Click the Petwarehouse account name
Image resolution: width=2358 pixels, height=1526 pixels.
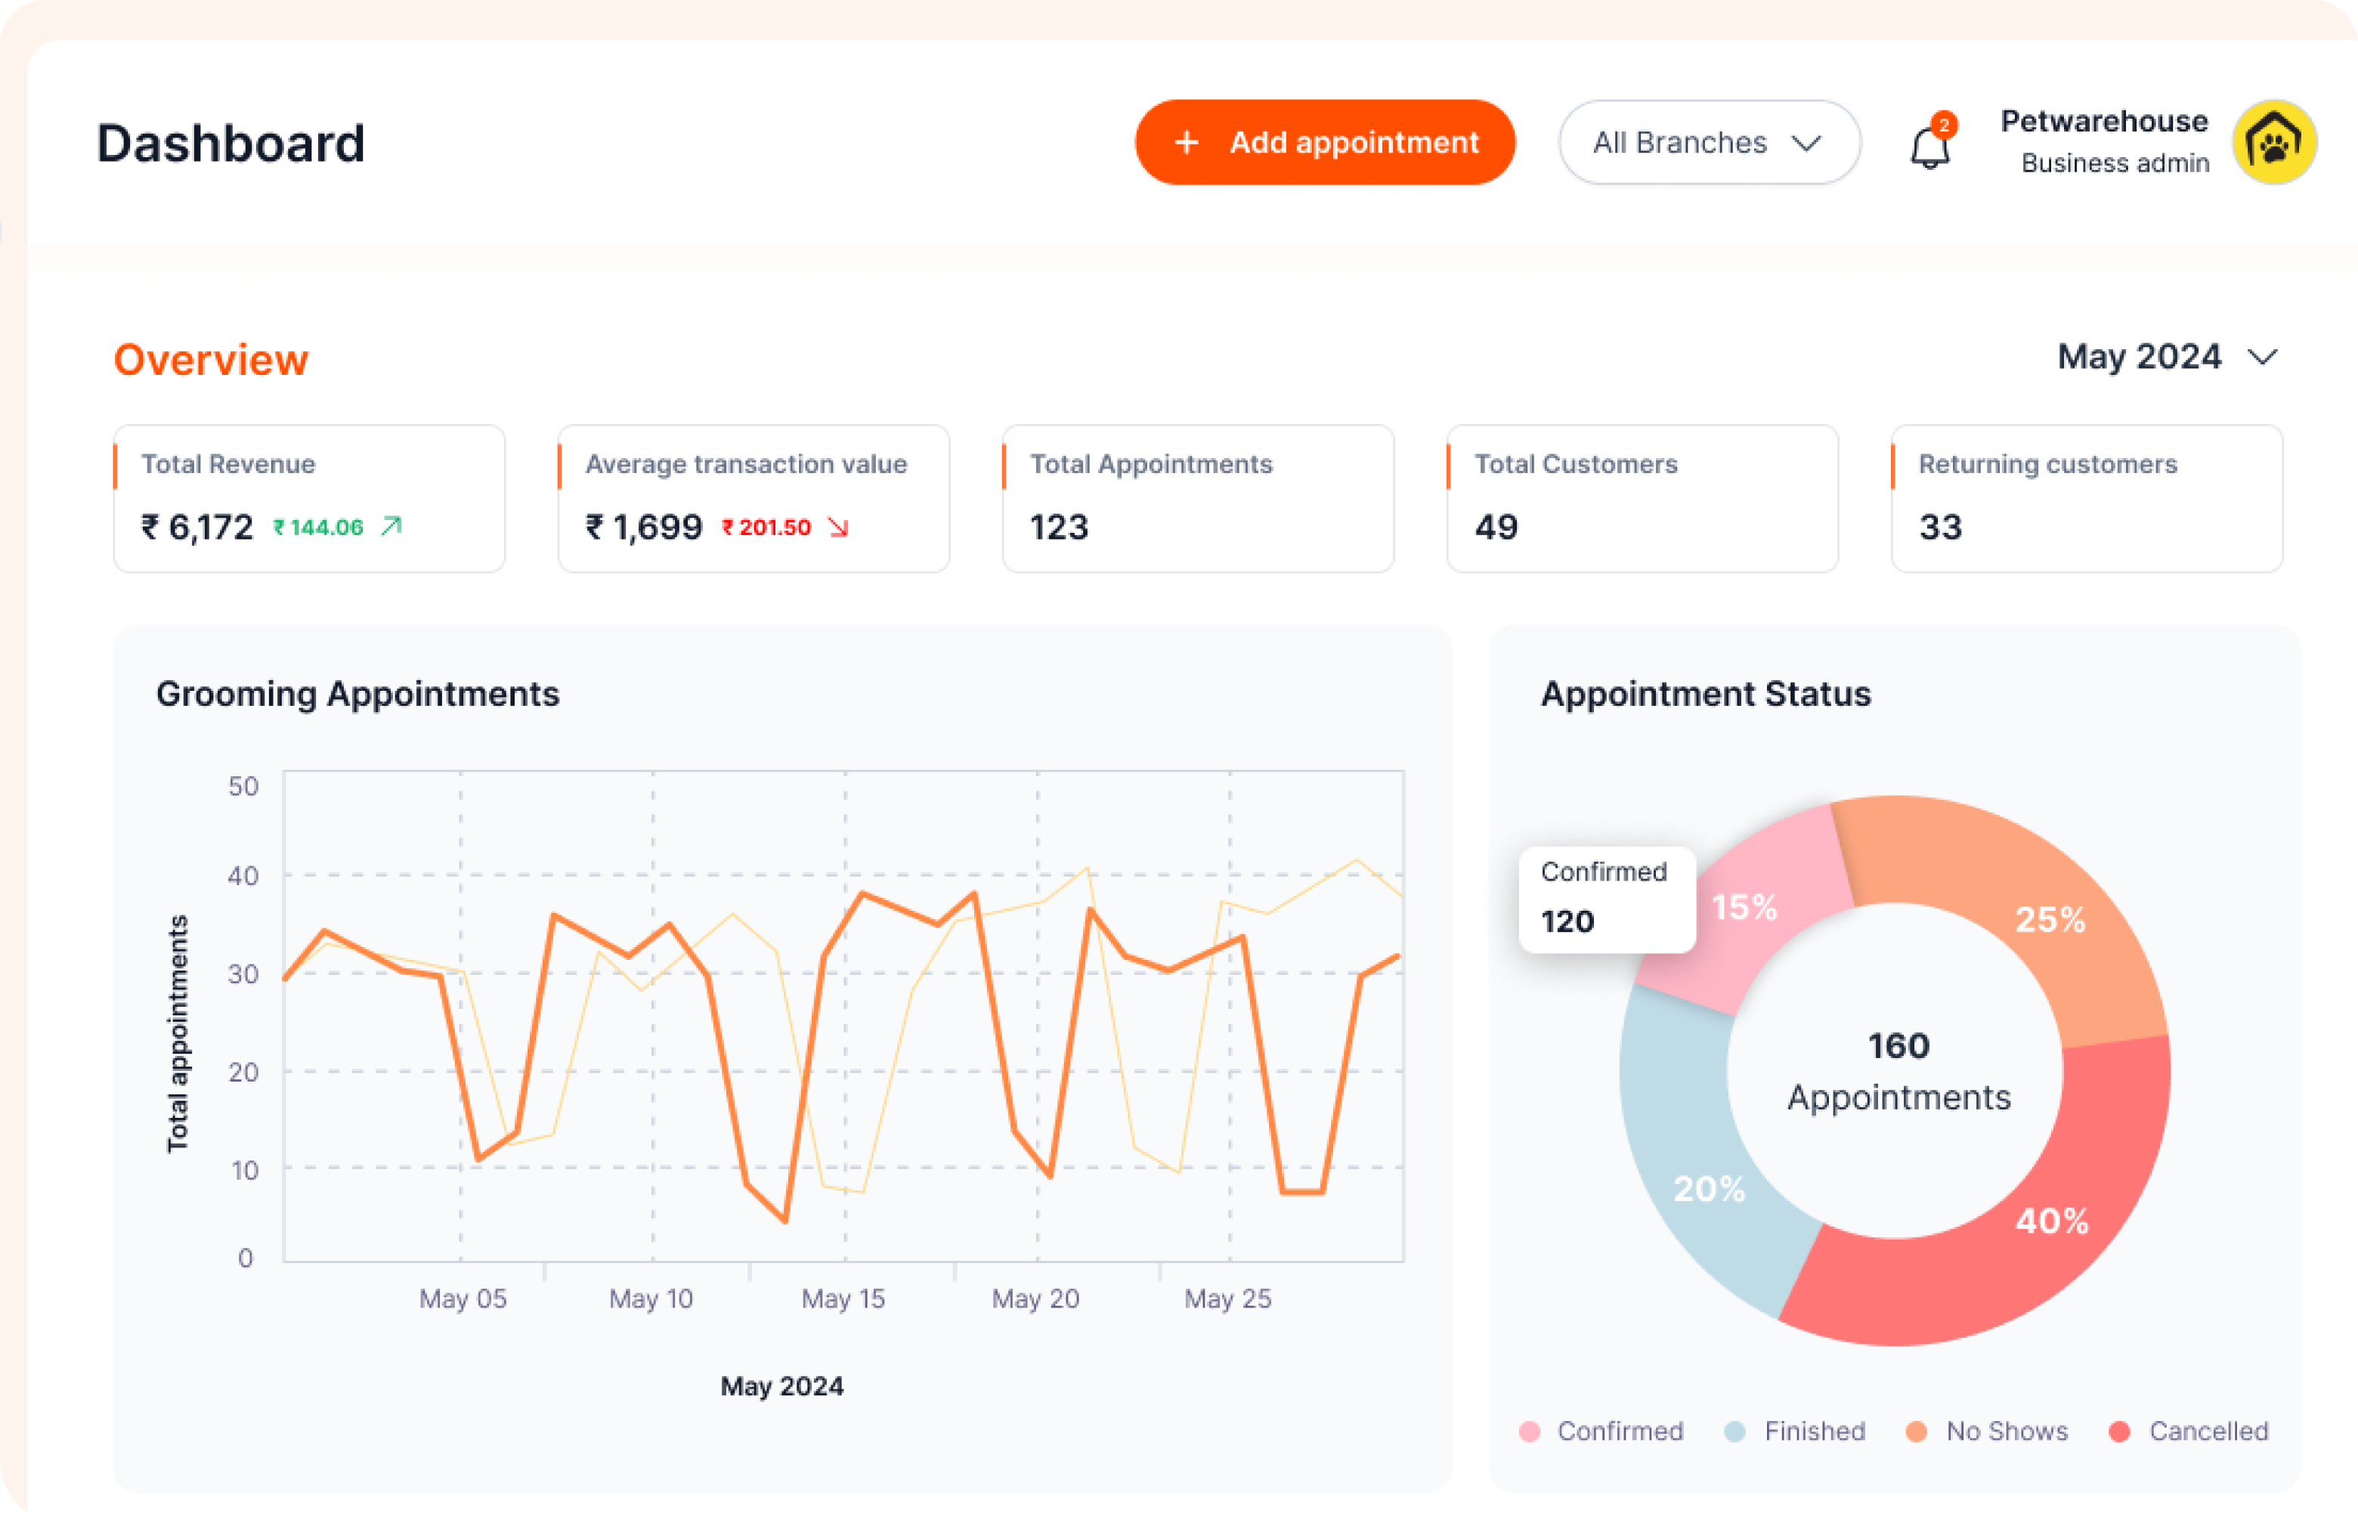pos(2103,121)
